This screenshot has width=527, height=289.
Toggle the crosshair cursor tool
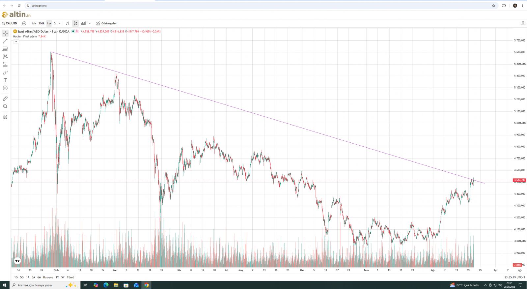pyautogui.click(x=5, y=33)
